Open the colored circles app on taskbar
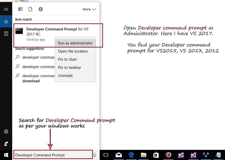Viewport: 225px width, 160px height. tap(206, 155)
